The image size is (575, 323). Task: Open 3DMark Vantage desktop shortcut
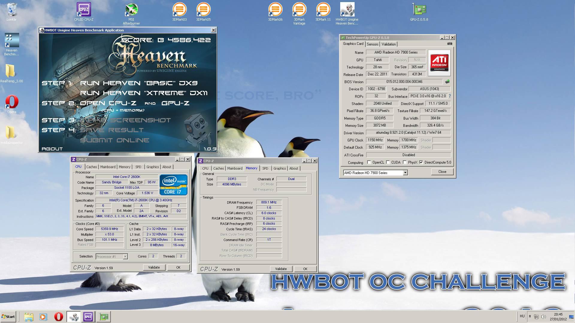[x=299, y=14]
